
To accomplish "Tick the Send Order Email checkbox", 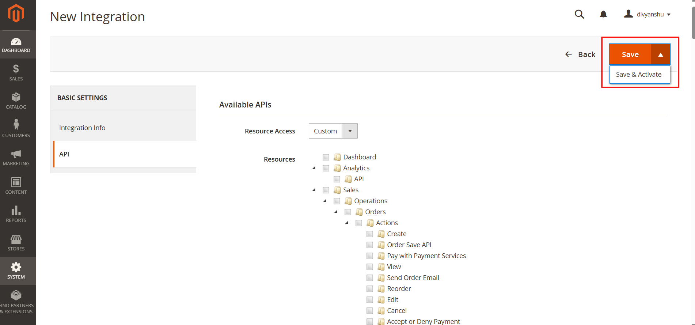I will click(x=370, y=278).
